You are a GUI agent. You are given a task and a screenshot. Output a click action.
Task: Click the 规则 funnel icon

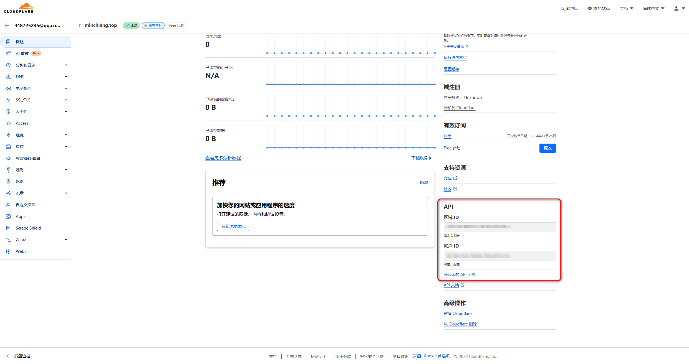click(x=8, y=170)
